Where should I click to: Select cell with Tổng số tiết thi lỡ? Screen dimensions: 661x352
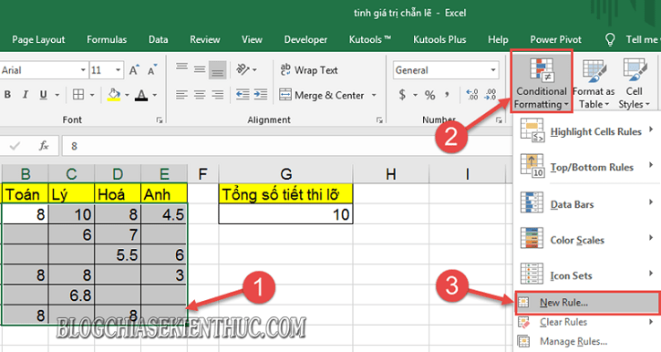click(x=285, y=194)
